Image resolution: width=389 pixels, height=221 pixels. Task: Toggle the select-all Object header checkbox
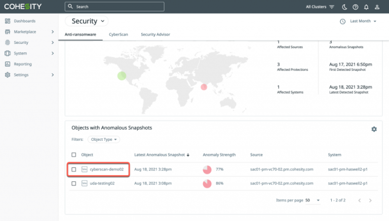(74, 155)
